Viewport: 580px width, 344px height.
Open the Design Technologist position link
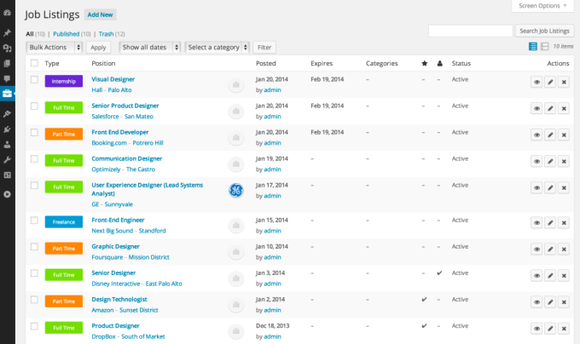click(119, 300)
